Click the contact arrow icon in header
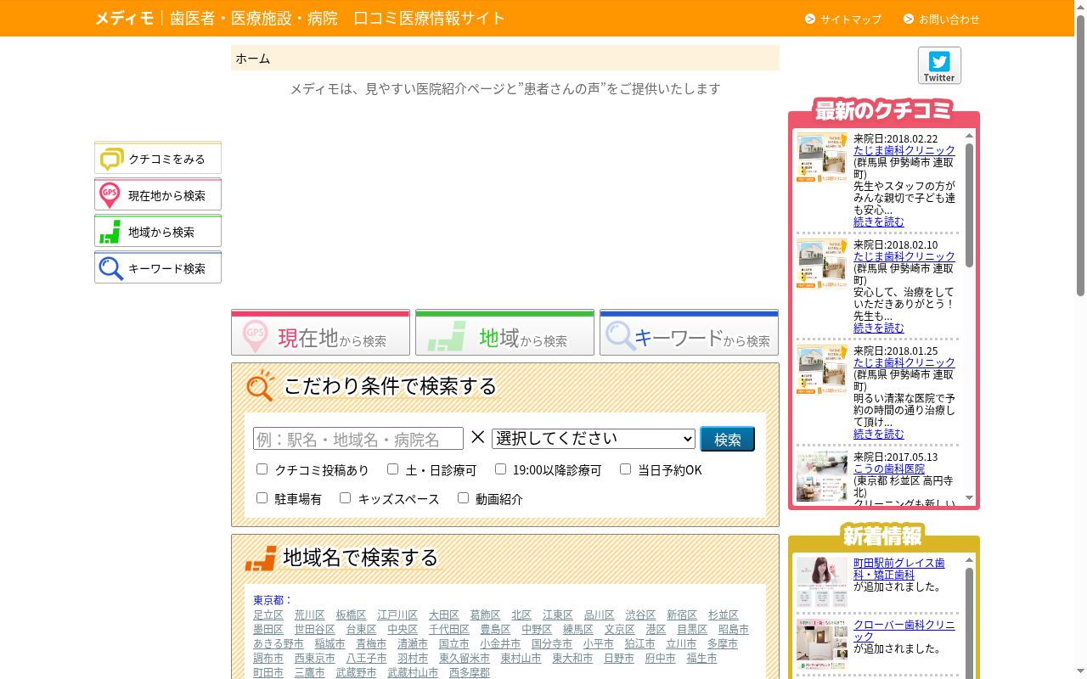Image resolution: width=1087 pixels, height=679 pixels. (x=909, y=19)
